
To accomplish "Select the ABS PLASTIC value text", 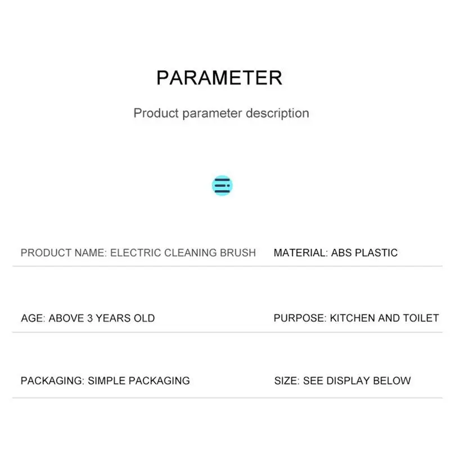I will pos(364,253).
